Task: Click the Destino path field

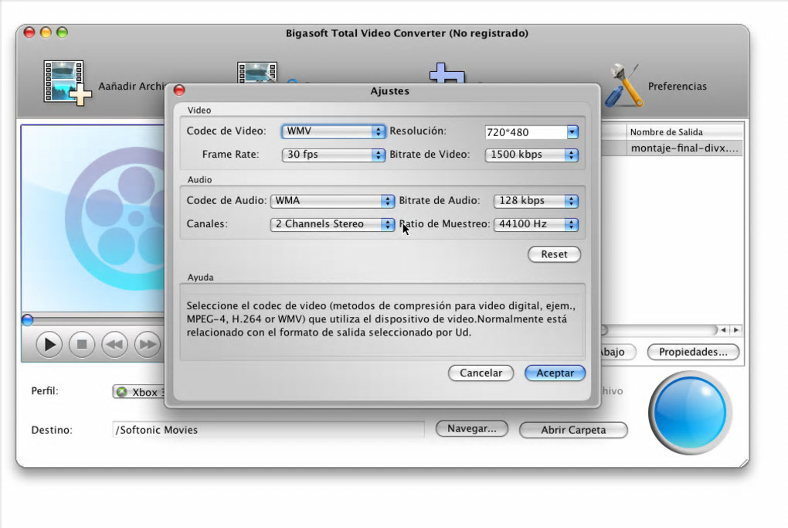Action: (268, 430)
